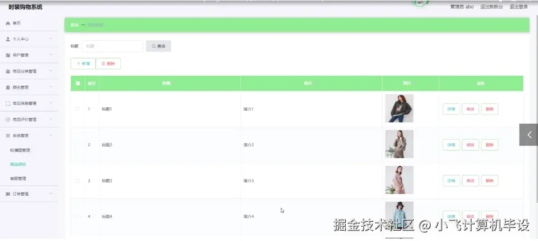Expand 用户管理 with its chevron

(51, 55)
